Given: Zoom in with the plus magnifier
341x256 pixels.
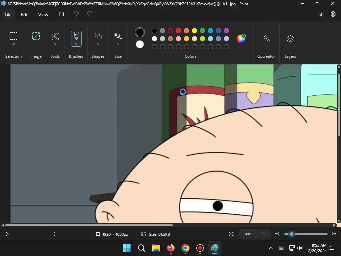Looking at the screenshot, I should tap(334, 234).
